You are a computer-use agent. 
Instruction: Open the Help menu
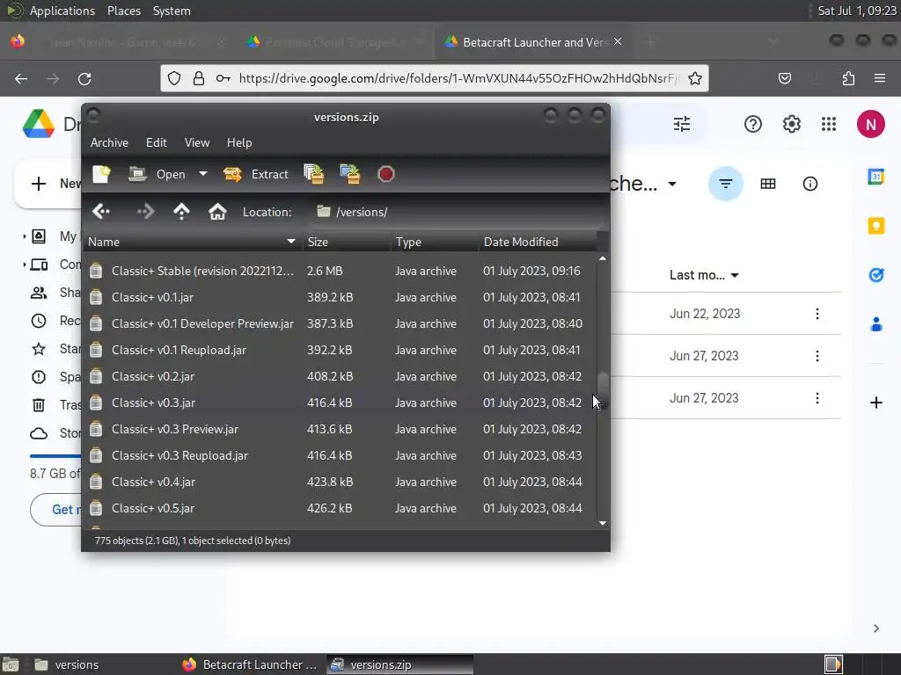(x=239, y=142)
